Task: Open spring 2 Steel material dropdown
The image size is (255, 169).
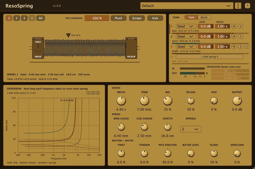Action: pos(186,37)
